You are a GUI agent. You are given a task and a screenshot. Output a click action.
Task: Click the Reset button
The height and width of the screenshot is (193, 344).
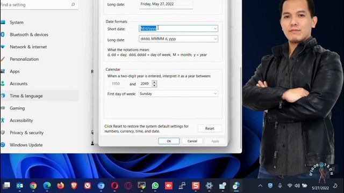pyautogui.click(x=210, y=129)
